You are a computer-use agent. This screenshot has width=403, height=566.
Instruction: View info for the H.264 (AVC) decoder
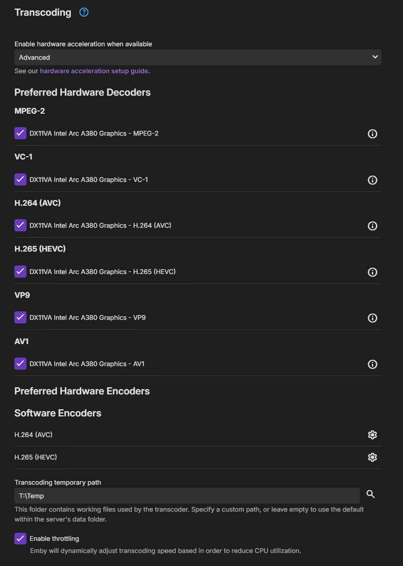pyautogui.click(x=372, y=226)
